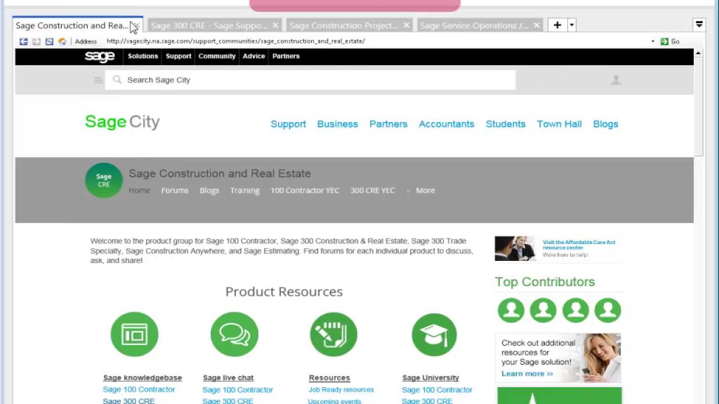Open the Job Ready resources link
The width and height of the screenshot is (719, 404).
[341, 389]
